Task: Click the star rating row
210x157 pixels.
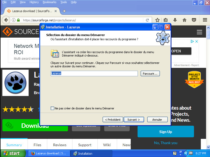Action: coord(18,109)
